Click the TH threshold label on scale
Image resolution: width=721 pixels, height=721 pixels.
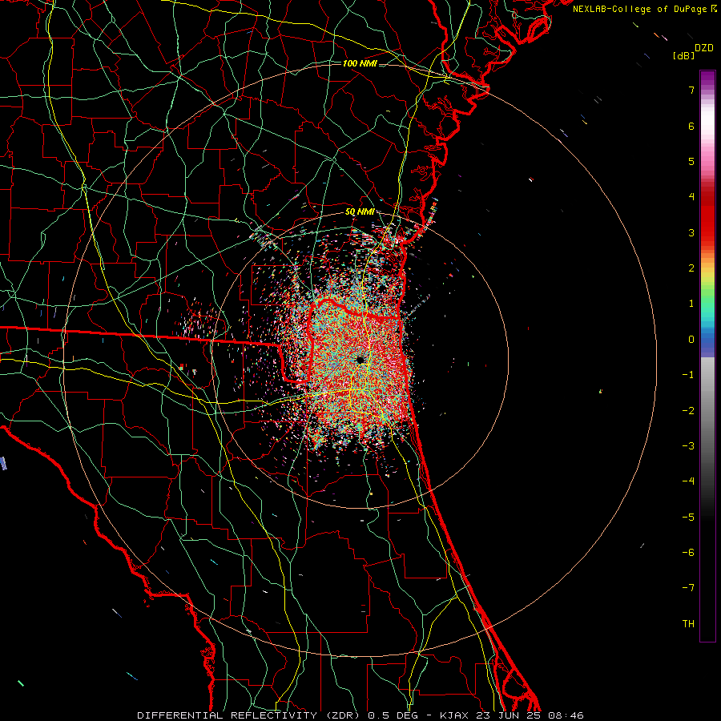(688, 624)
